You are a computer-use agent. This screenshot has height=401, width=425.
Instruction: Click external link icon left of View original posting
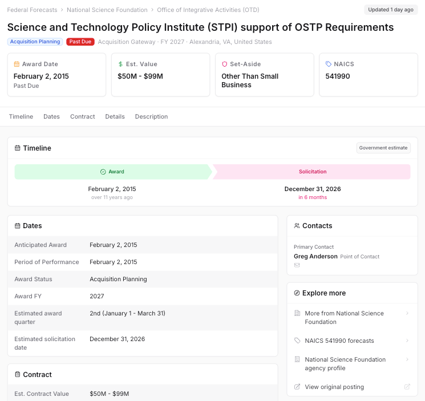pos(297,387)
